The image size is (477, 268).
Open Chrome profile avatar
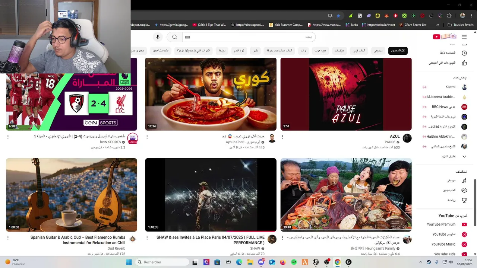click(x=462, y=16)
